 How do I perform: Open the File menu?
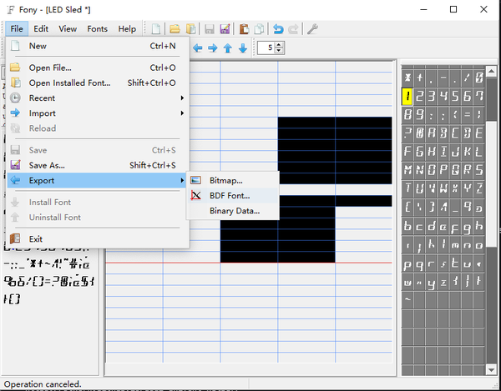pos(17,28)
